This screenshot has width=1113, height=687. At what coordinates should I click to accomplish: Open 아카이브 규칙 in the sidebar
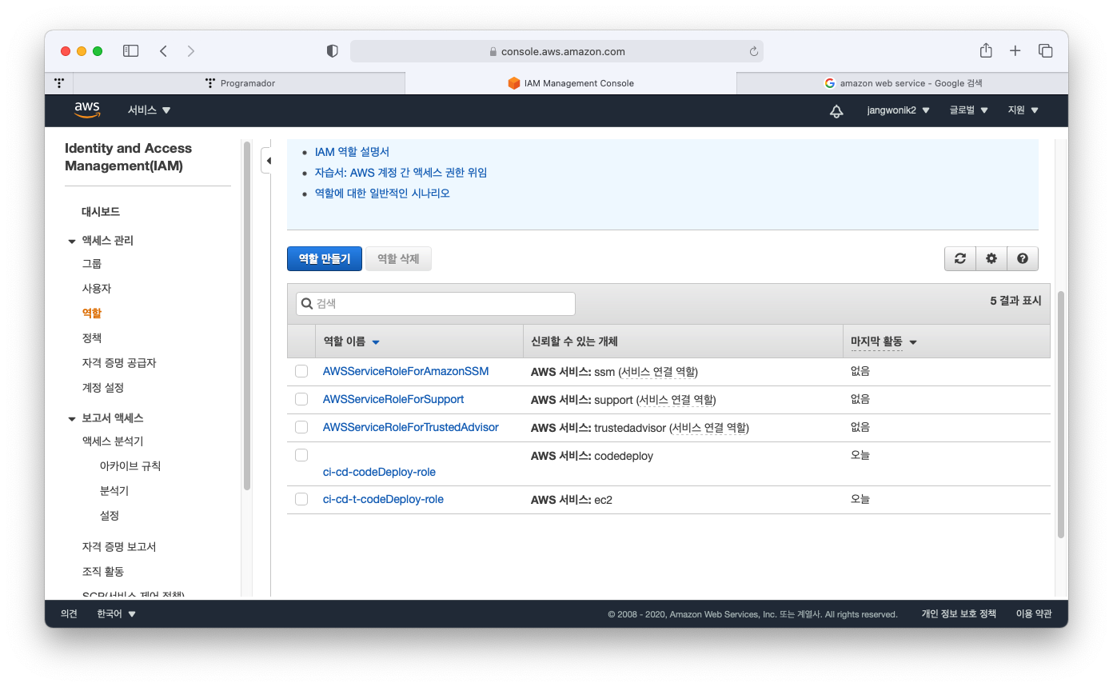coord(130,466)
